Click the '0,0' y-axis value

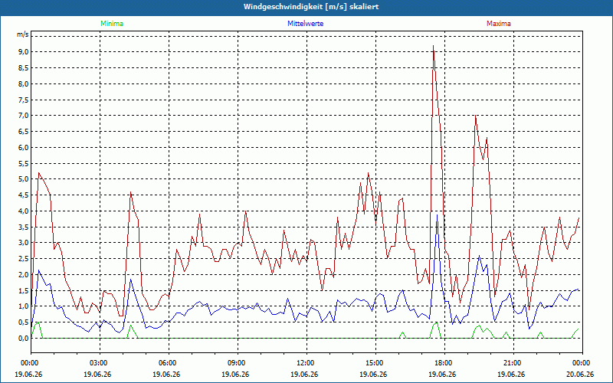click(24, 339)
